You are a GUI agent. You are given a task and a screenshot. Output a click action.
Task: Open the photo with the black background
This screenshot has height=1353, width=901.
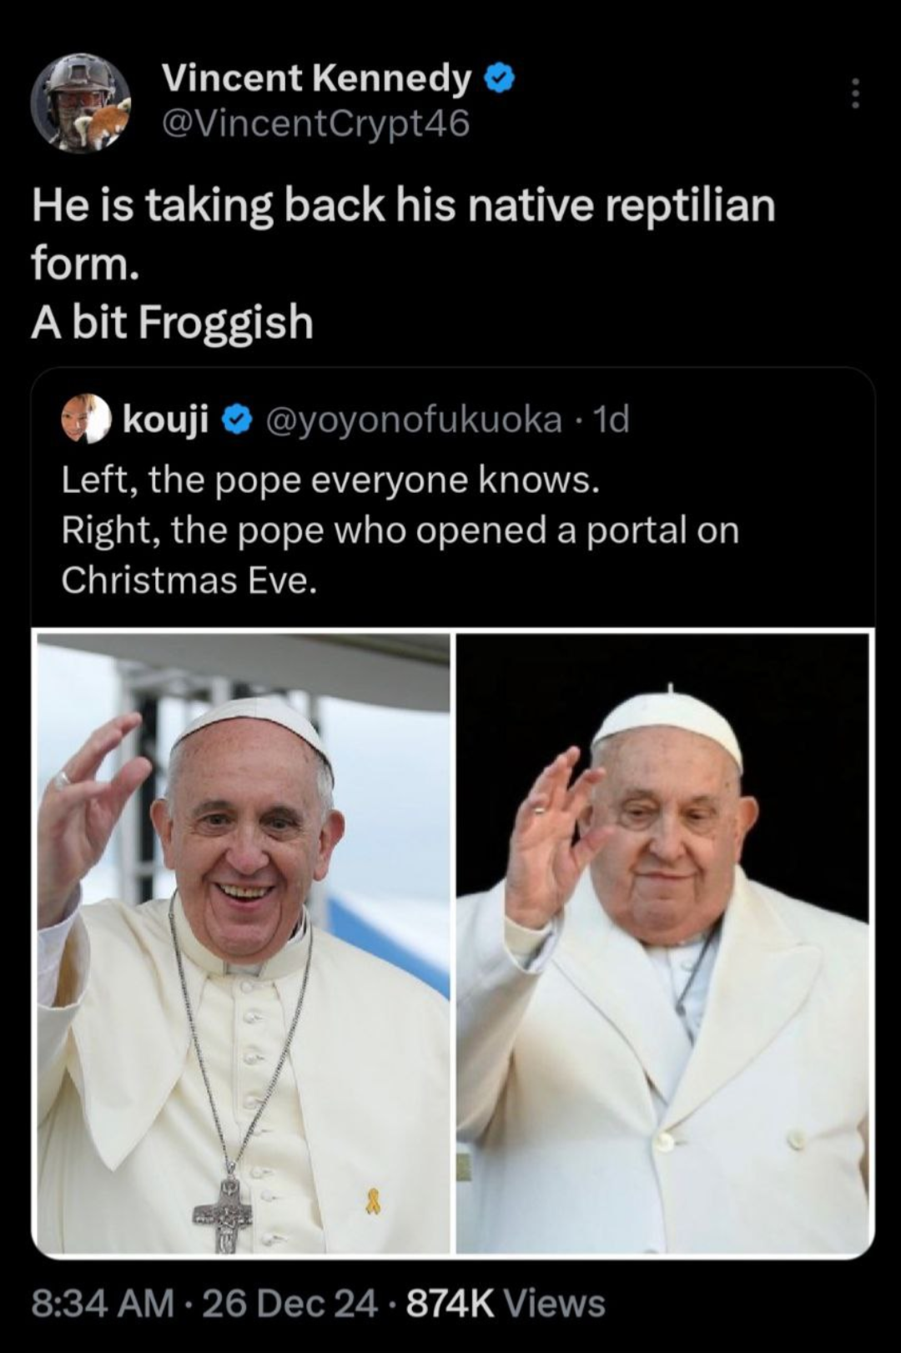point(663,943)
